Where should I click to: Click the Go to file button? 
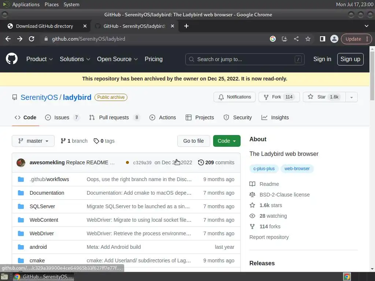point(193,141)
